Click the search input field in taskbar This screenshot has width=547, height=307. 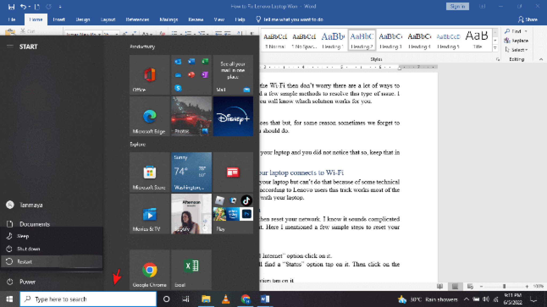(x=88, y=299)
